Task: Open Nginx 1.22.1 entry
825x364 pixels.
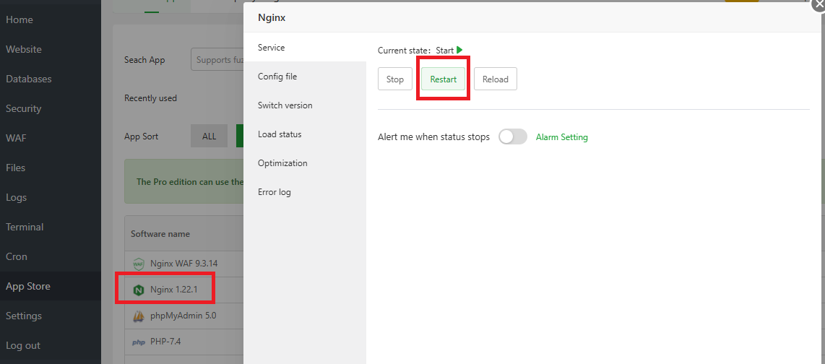Action: pos(173,290)
